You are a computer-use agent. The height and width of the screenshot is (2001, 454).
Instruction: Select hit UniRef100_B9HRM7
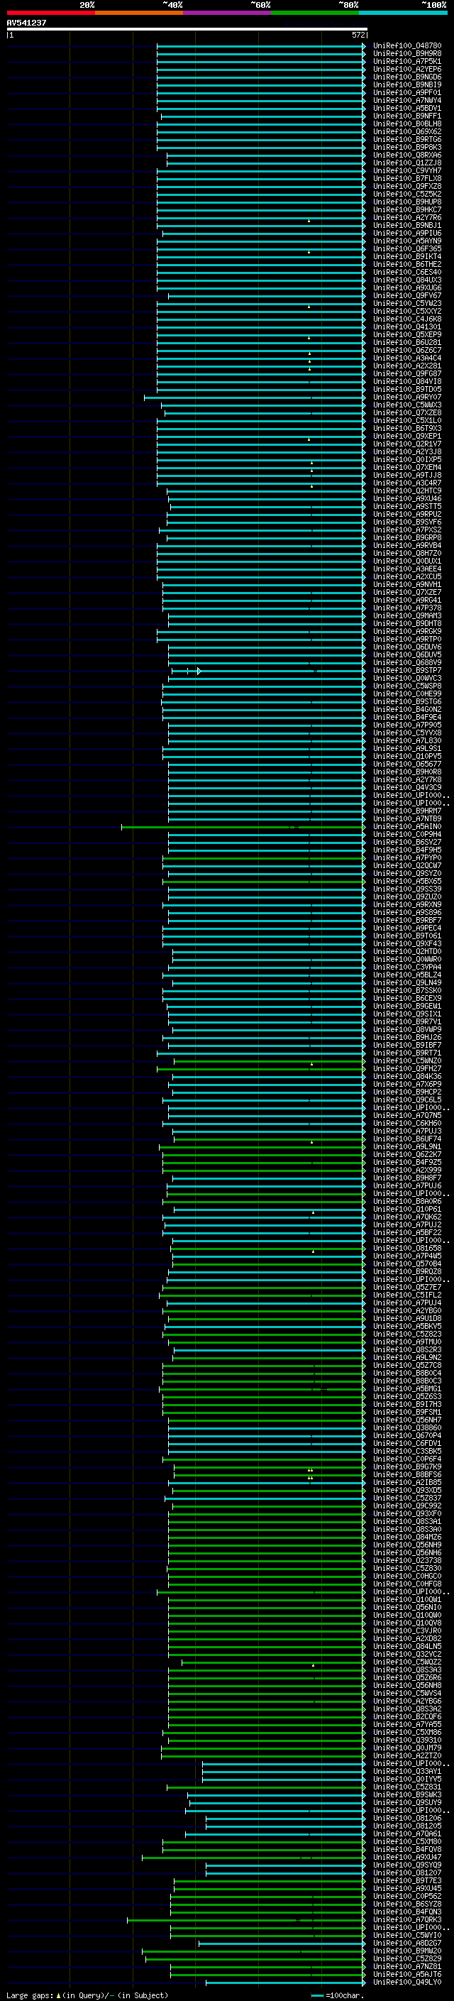pyautogui.click(x=407, y=811)
